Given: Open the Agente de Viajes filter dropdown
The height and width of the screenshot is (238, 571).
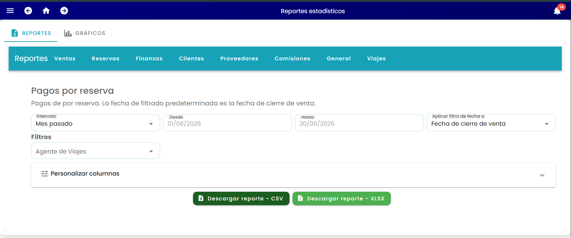Looking at the screenshot, I should pos(96,151).
